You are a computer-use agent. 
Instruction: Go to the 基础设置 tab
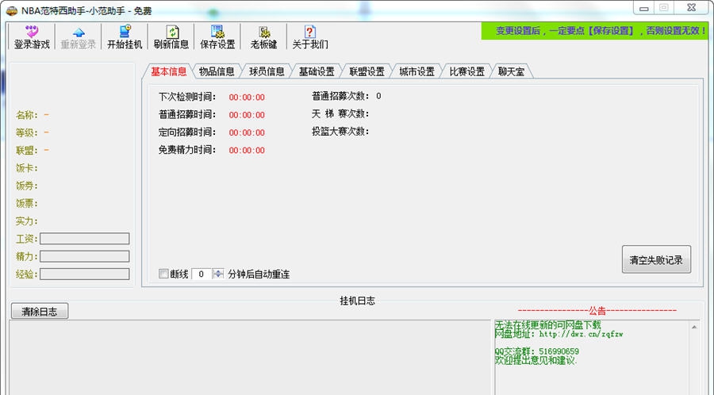coord(317,71)
